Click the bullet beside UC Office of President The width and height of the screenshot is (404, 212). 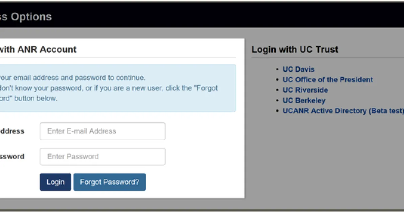pyautogui.click(x=277, y=80)
